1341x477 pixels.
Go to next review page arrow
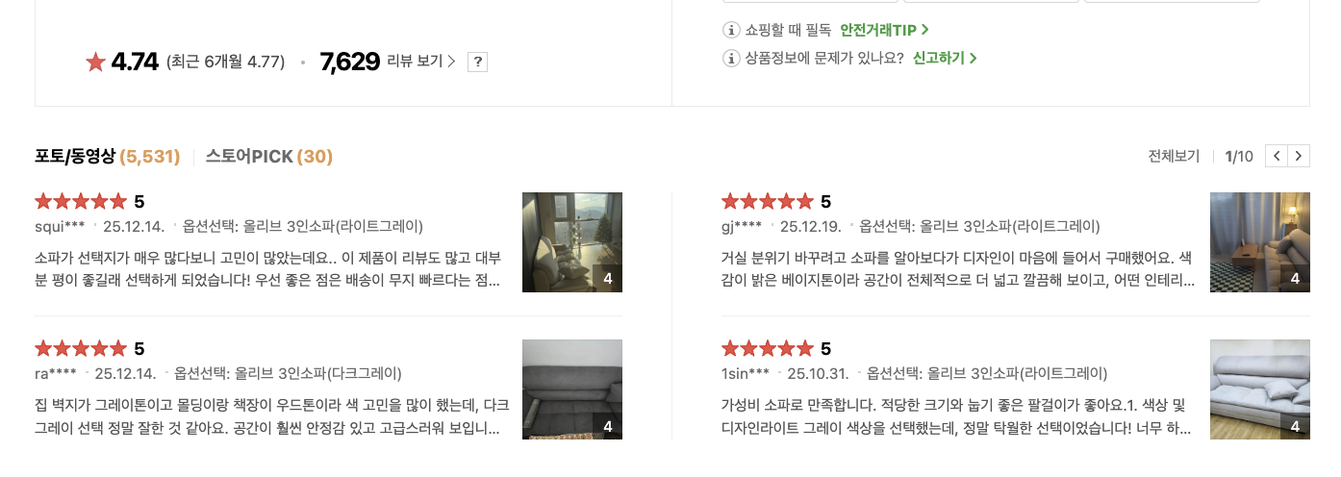(1299, 156)
